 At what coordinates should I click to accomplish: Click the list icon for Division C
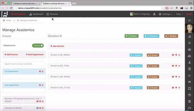pos(173,77)
